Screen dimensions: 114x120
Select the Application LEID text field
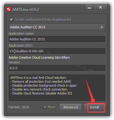tap(57, 51)
